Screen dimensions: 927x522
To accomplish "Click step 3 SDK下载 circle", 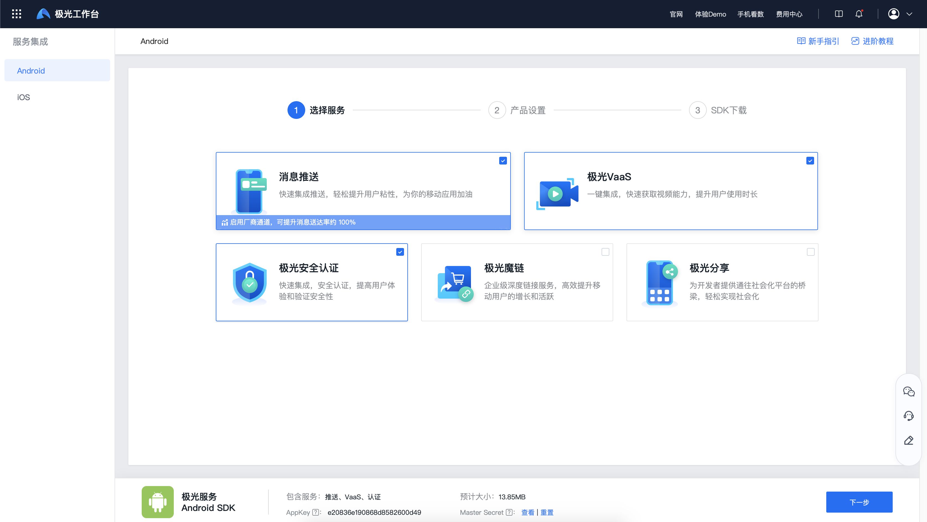I will point(698,110).
